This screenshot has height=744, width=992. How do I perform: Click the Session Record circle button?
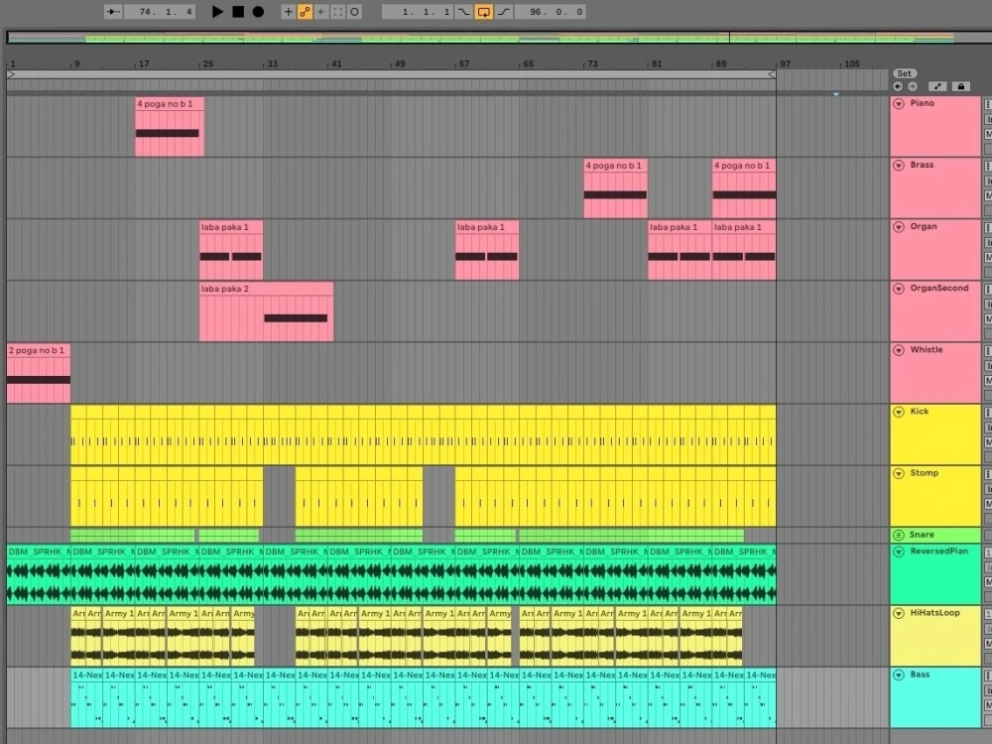coord(354,11)
